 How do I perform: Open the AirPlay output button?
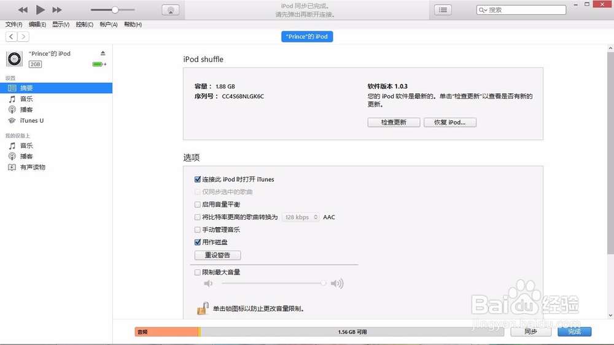(170, 10)
